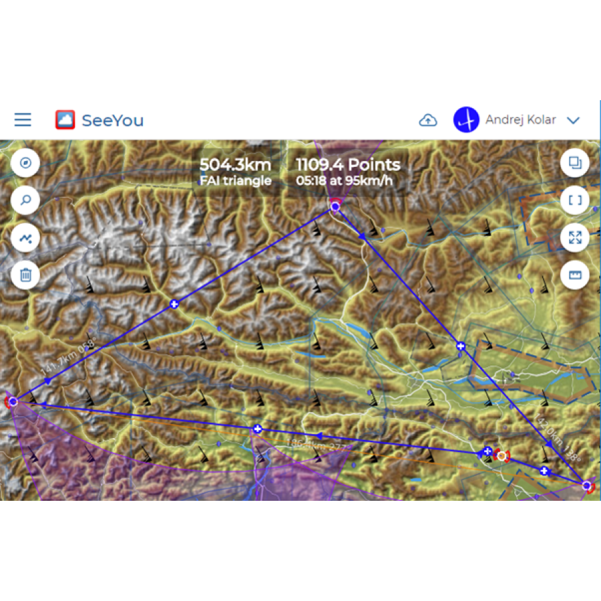Open Andrej Kolar user name menu
This screenshot has width=601, height=601.
(x=520, y=120)
